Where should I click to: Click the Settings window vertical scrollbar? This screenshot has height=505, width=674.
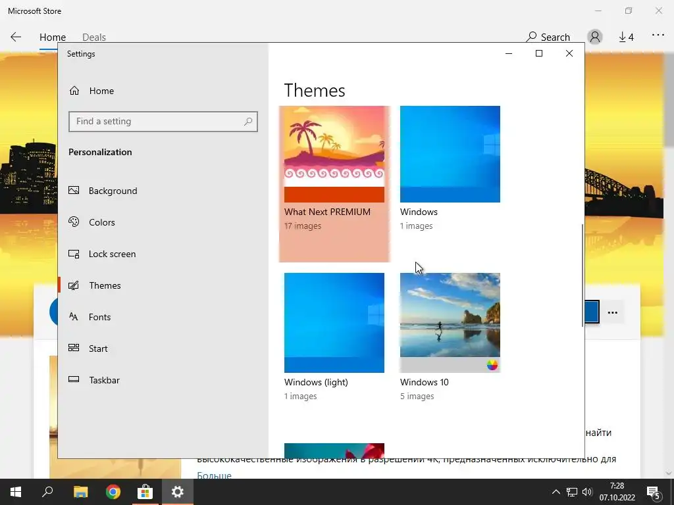coord(583,275)
